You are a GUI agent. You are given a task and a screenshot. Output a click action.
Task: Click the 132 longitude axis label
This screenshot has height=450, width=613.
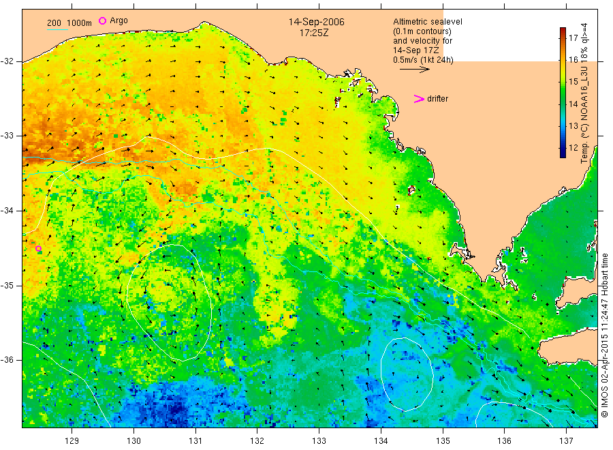click(257, 441)
